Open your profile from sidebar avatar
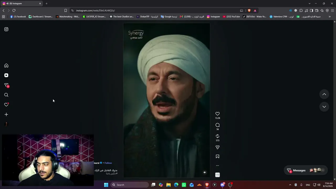Screen dimensions: 336x189 pyautogui.click(x=6, y=124)
